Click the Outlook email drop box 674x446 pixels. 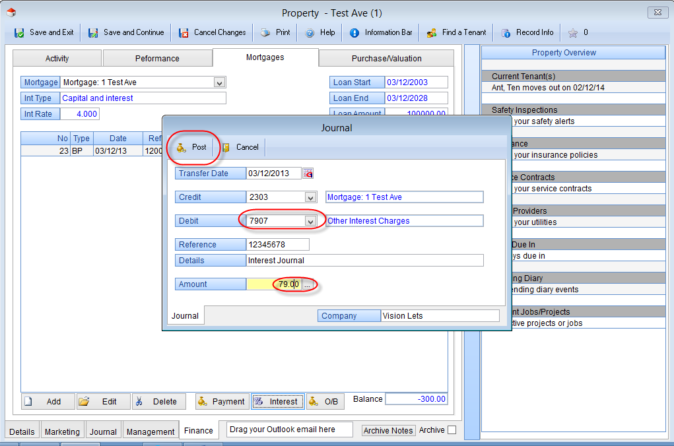click(290, 430)
